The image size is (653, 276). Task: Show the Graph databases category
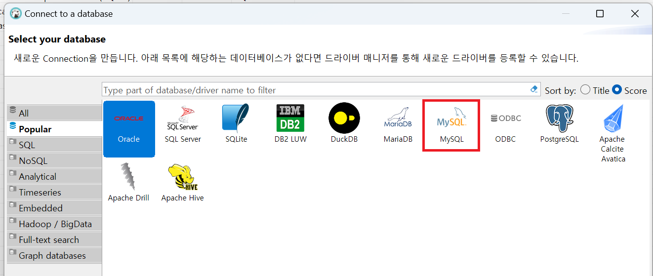54,255
